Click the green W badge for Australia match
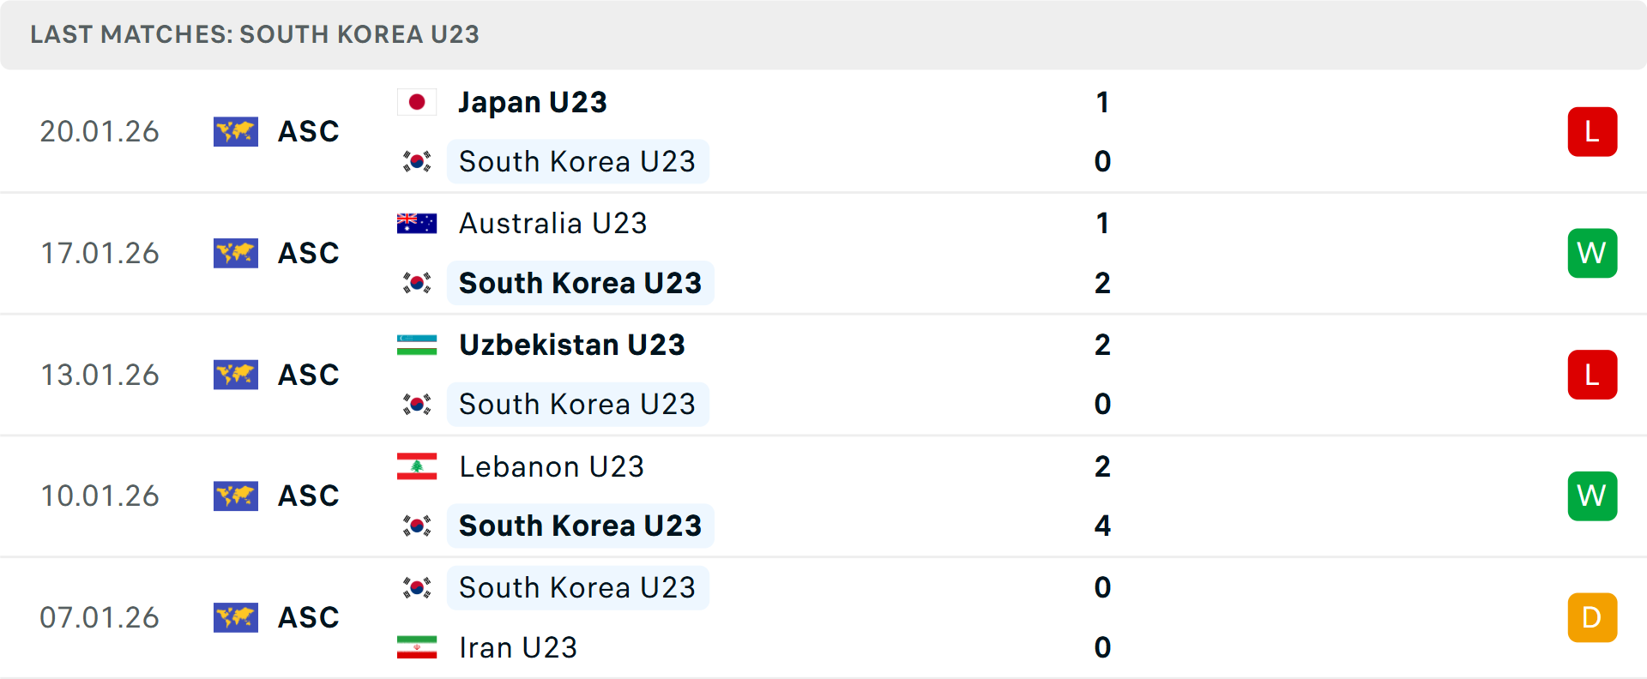Image resolution: width=1647 pixels, height=679 pixels. pos(1592,253)
